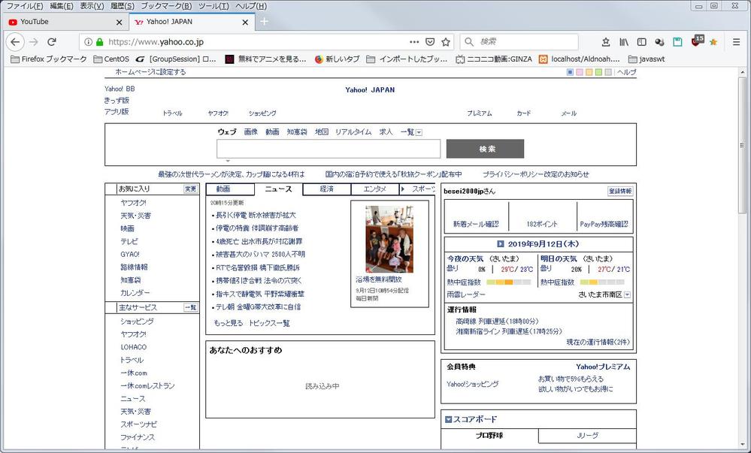Open the さいたま市南区 location dropdown
Screen dimensions: 751x453
pyautogui.click(x=627, y=295)
